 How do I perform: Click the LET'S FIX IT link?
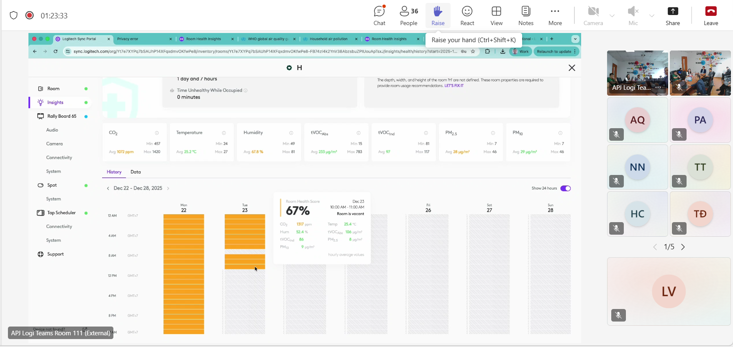tap(454, 86)
